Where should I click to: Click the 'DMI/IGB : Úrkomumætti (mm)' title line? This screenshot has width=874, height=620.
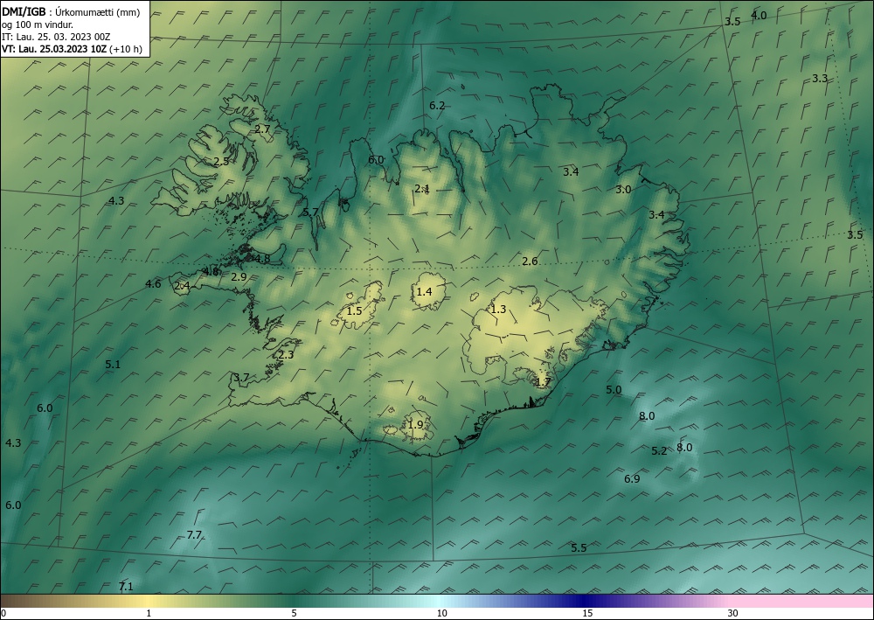(71, 12)
